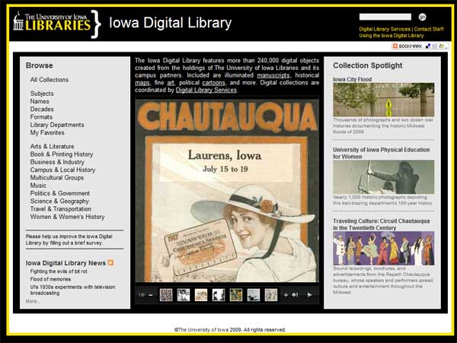Click the RSS feed icon beside News
Image resolution: width=457 pixels, height=343 pixels.
click(110, 262)
